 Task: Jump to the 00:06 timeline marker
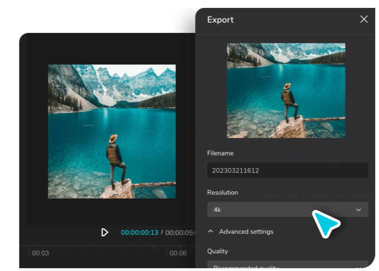[x=178, y=253]
